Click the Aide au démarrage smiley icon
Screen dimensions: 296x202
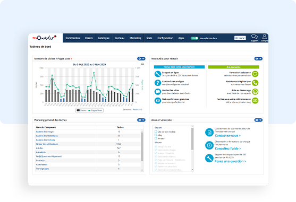coord(255,92)
